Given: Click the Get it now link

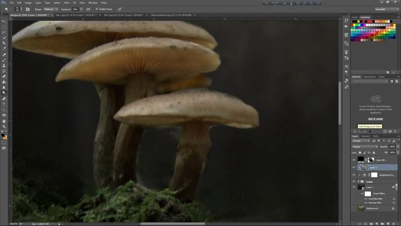Looking at the screenshot, I should 375,119.
